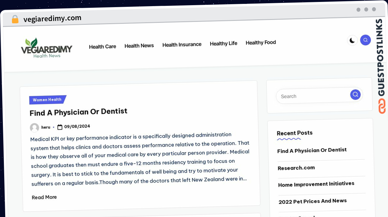
Task: Open recent post Find A Physician Or Dentist
Action: [x=312, y=150]
